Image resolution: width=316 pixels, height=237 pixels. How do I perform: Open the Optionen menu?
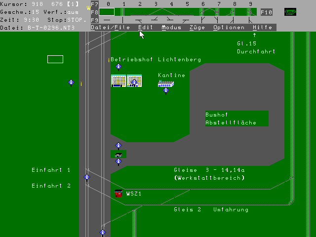[x=229, y=28]
